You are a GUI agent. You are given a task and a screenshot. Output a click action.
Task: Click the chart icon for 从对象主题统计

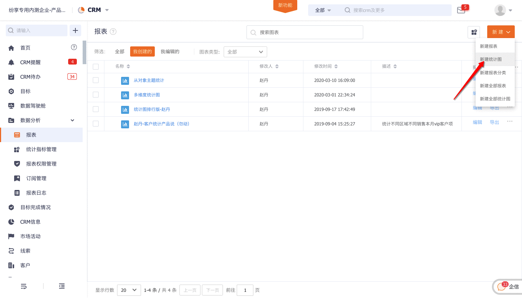[x=125, y=80]
